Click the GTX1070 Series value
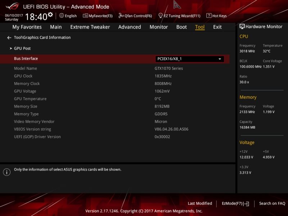 [168, 68]
